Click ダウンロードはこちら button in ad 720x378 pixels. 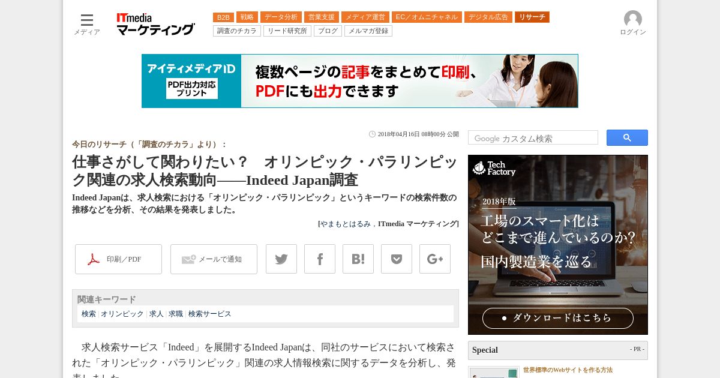[558, 318]
